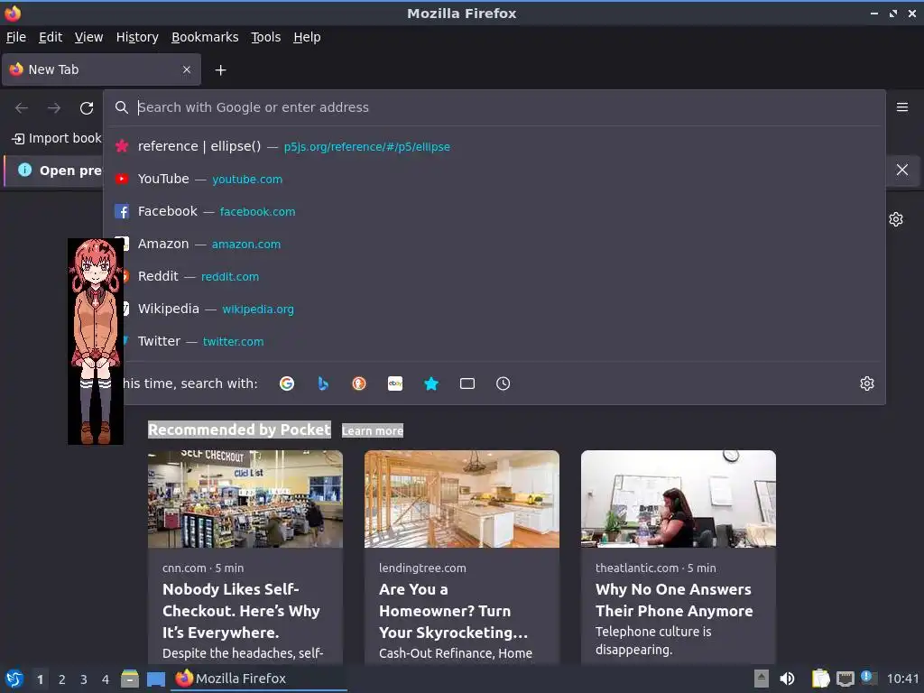Open the Amazon suggestion row
The width and height of the screenshot is (924, 693).
(x=495, y=244)
